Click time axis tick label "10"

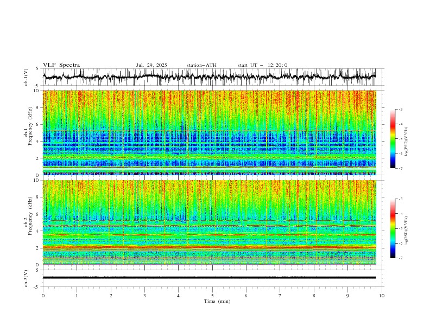click(x=382, y=296)
